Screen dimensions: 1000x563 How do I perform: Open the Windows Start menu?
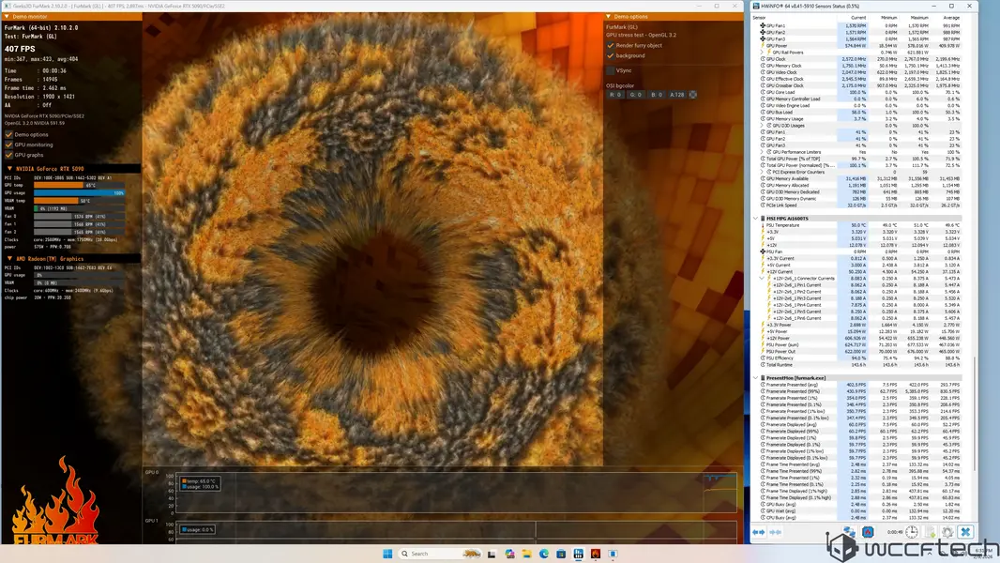coord(387,554)
